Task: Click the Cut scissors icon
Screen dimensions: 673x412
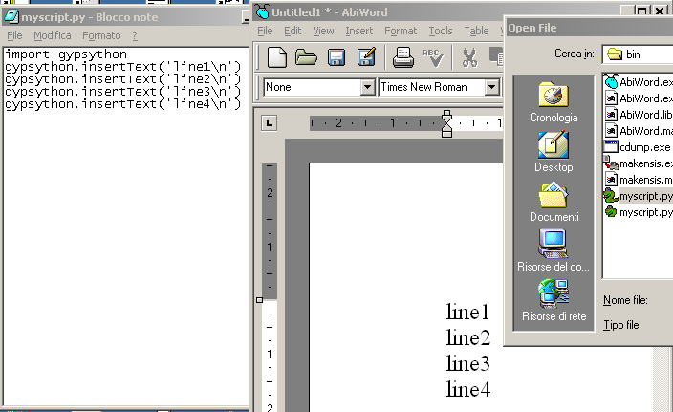Action: tap(469, 57)
